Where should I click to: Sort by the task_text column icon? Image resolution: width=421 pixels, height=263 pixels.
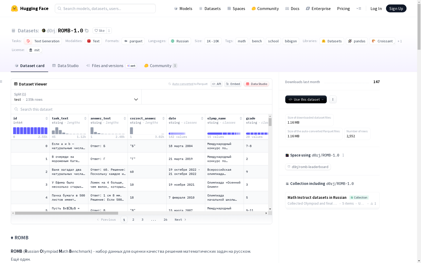(x=85, y=118)
